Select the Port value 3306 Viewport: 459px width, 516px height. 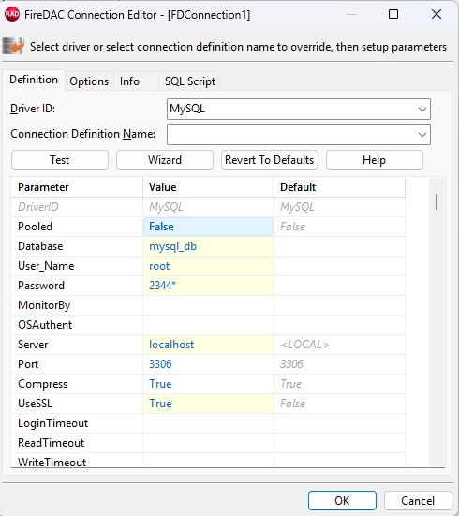click(208, 364)
